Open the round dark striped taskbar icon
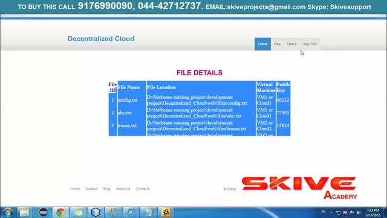 (43, 213)
